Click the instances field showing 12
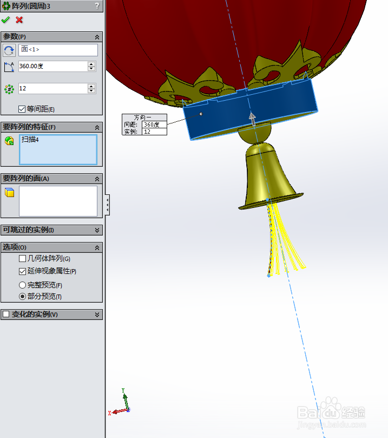Image resolution: width=388 pixels, height=438 pixels. pos(53,88)
